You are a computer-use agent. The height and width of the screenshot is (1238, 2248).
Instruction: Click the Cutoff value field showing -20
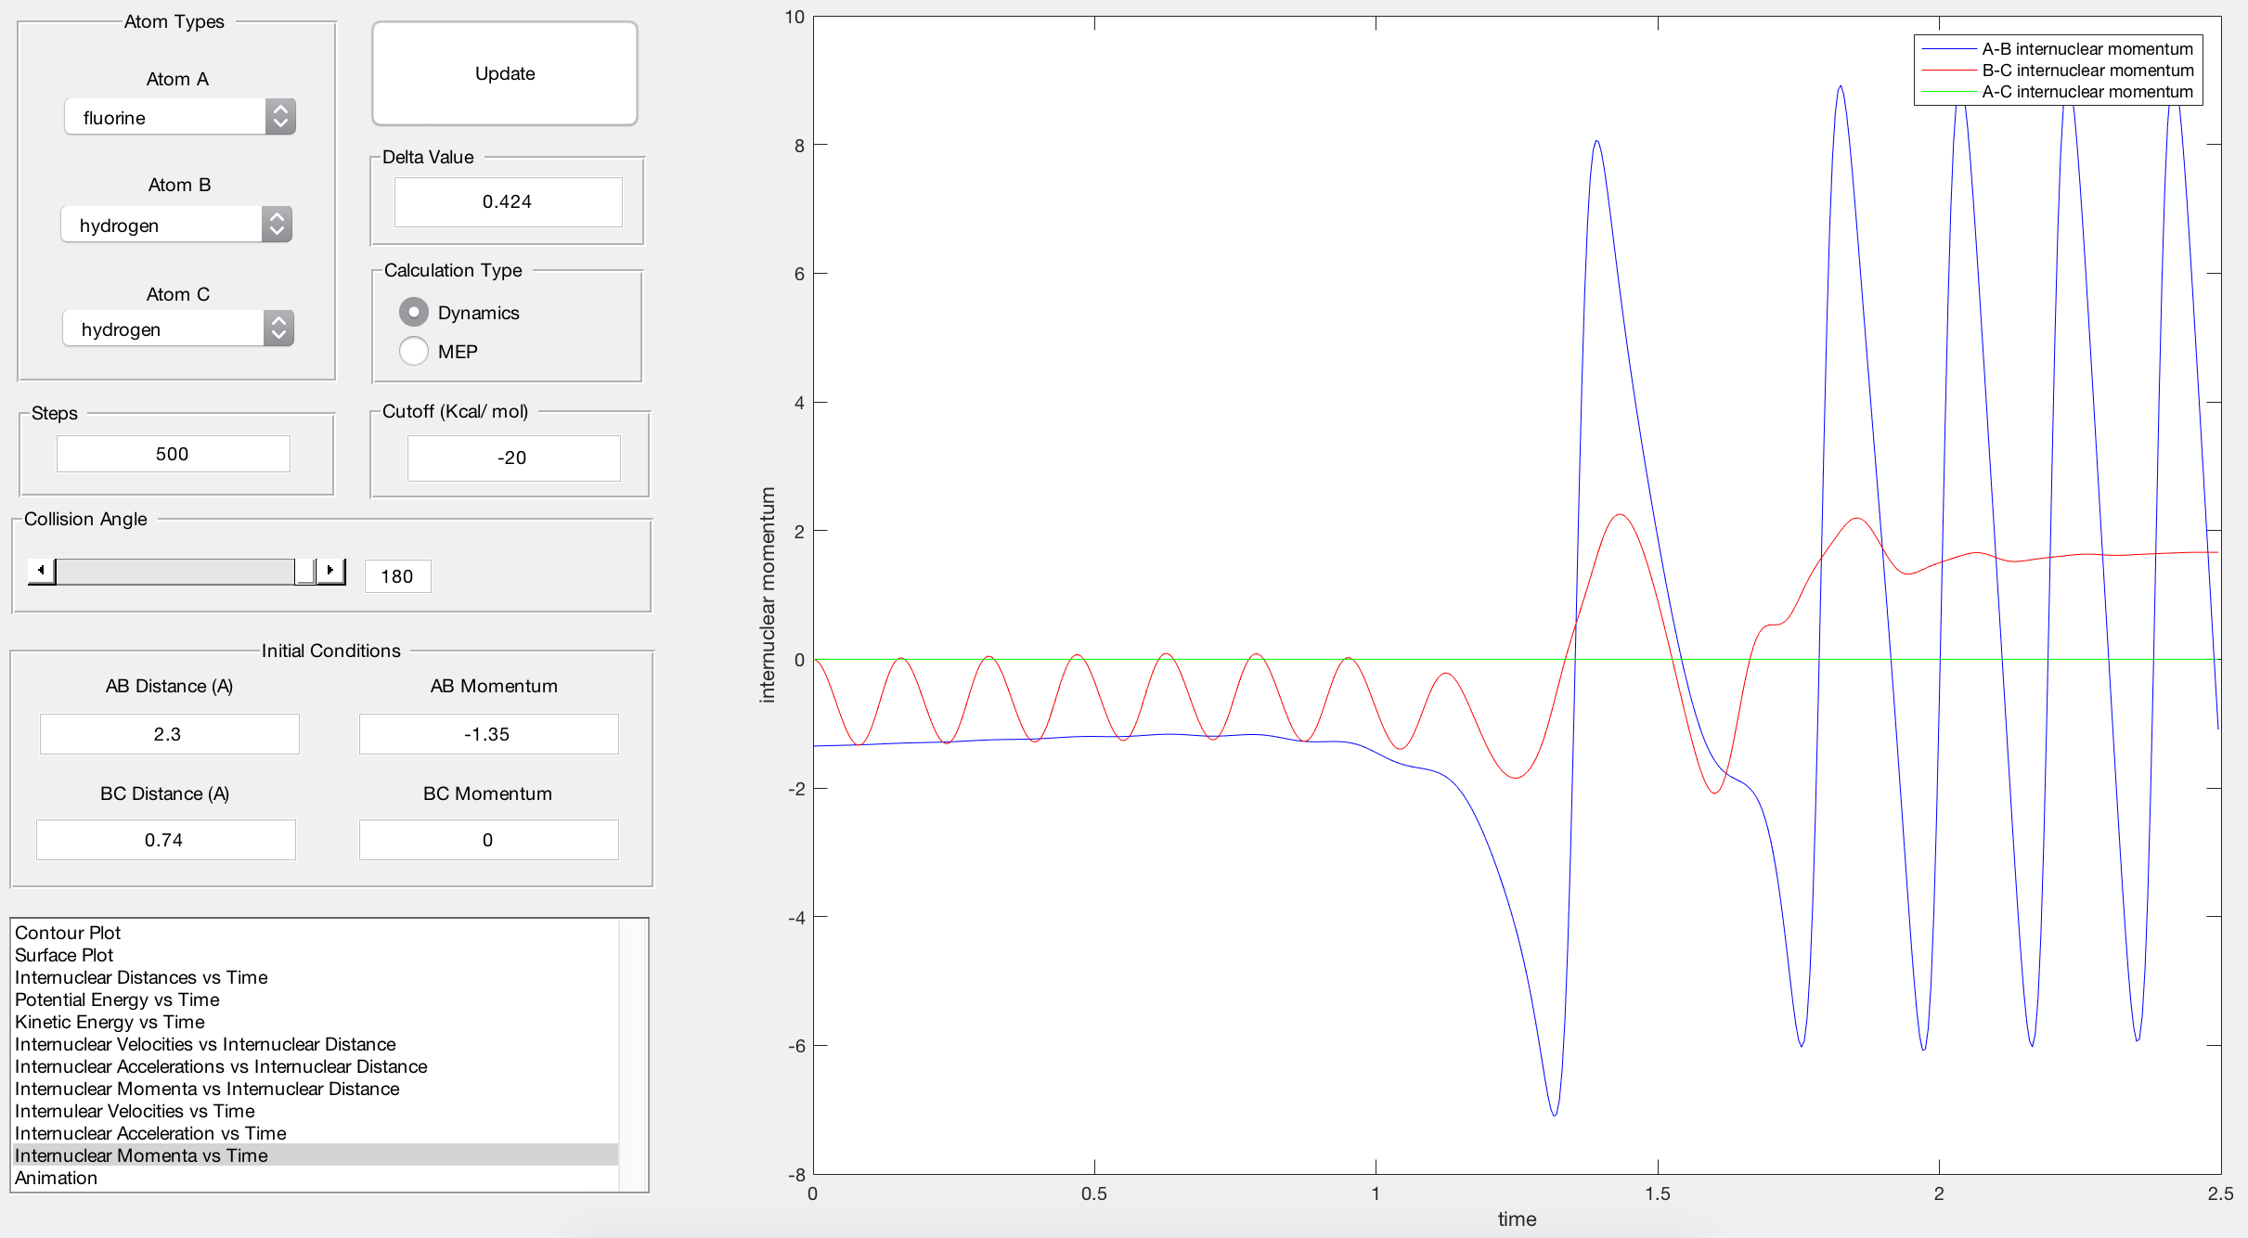[513, 458]
